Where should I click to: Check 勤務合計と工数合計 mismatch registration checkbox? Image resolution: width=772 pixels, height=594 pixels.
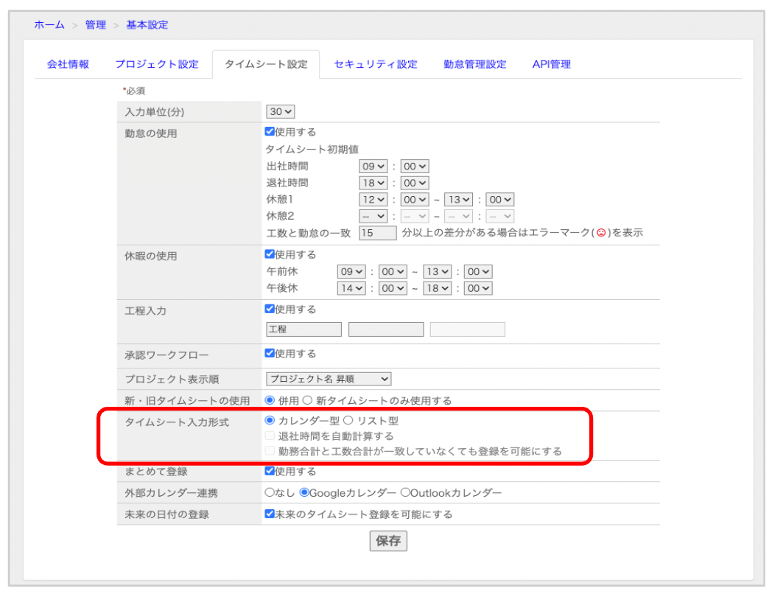click(x=270, y=451)
